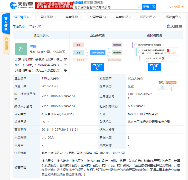Click the 80万人民币 paid-in capital value
The height and width of the screenshot is (180, 188).
(135, 78)
